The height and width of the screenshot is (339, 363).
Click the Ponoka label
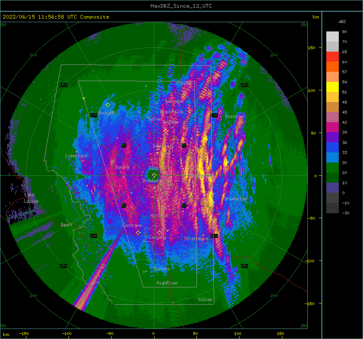184,83
